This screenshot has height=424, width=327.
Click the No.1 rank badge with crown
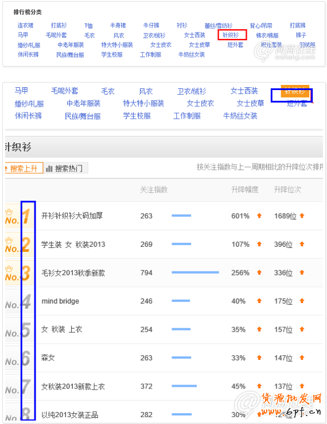[x=20, y=216]
